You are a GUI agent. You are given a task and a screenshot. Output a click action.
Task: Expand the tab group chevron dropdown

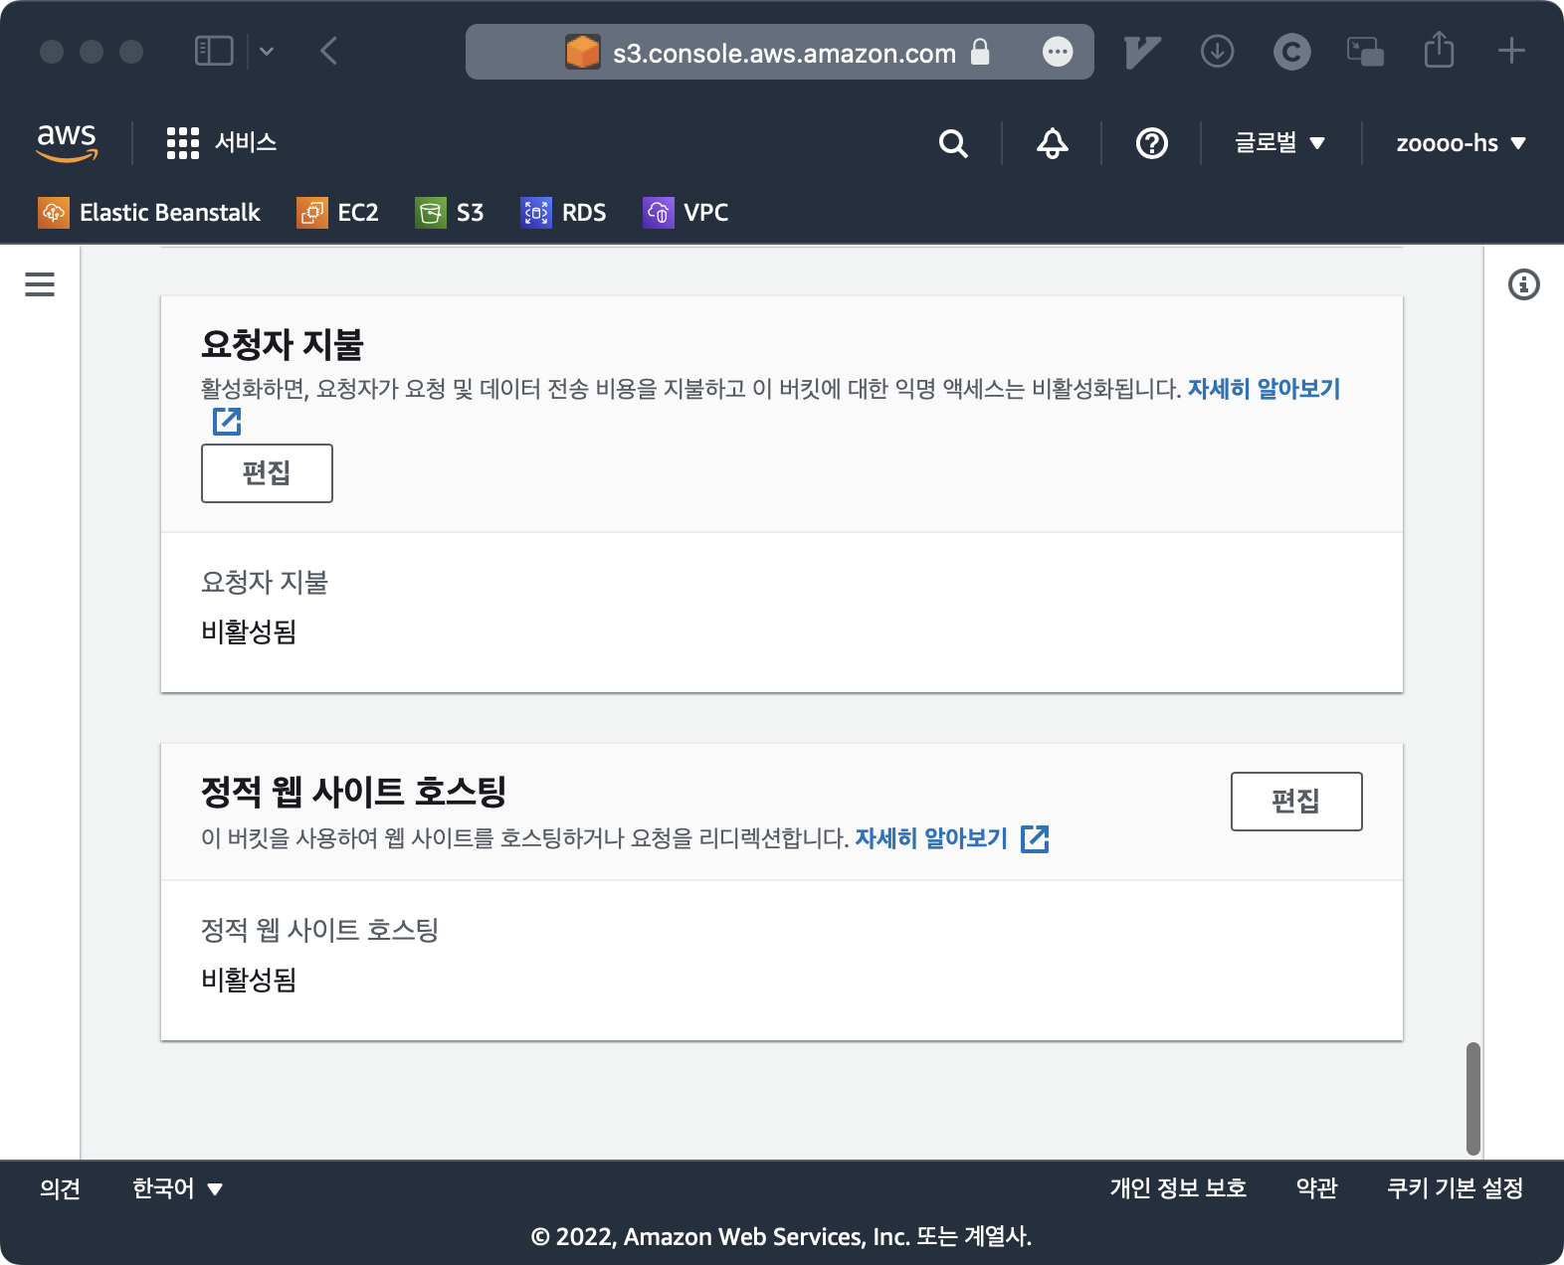tap(267, 51)
